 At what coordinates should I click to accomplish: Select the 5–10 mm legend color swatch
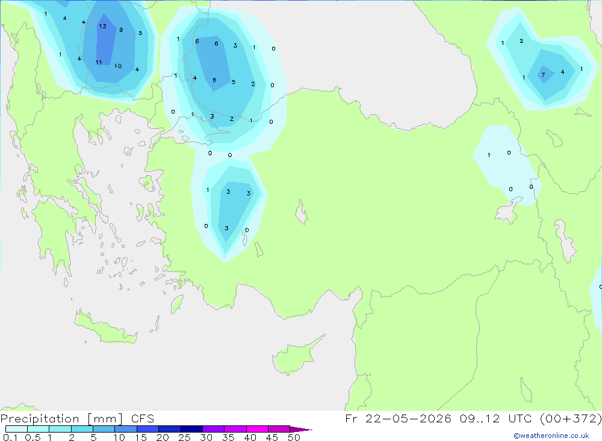[x=104, y=429]
